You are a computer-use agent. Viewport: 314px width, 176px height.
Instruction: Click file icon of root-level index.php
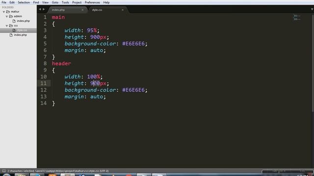click(x=11, y=35)
